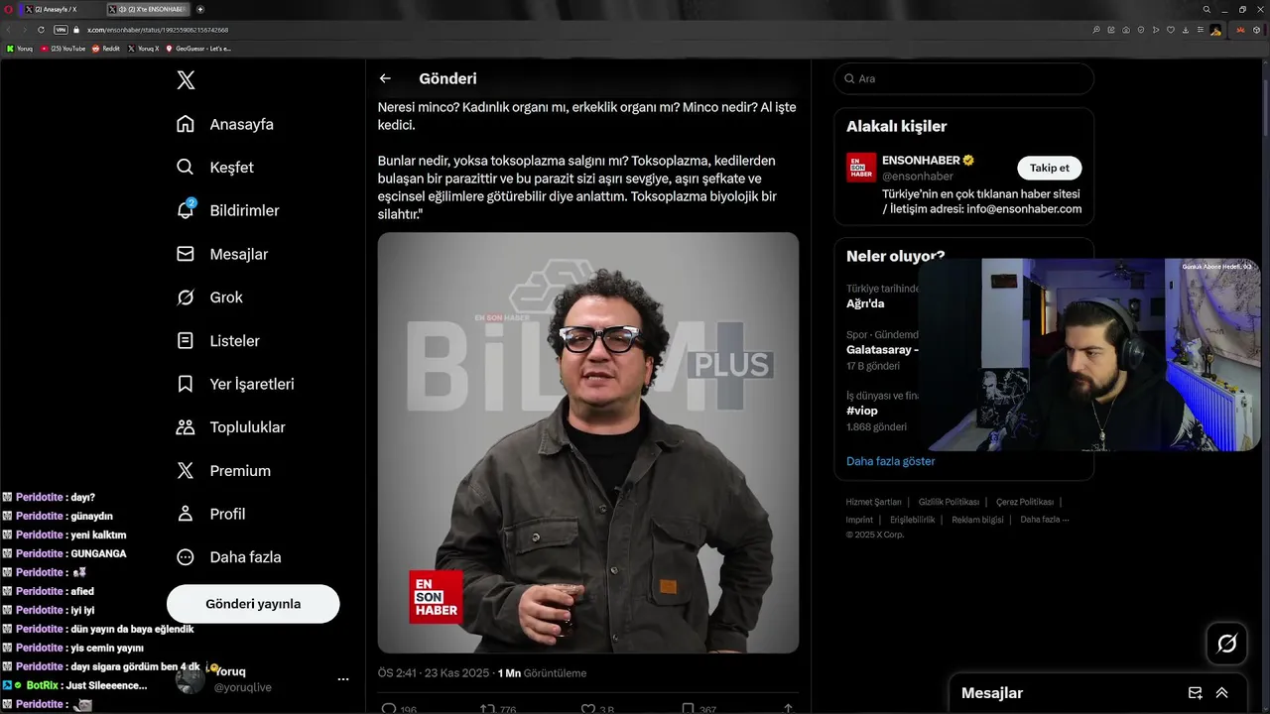
Task: Open the Ağrı'da trending topic
Action: [865, 303]
